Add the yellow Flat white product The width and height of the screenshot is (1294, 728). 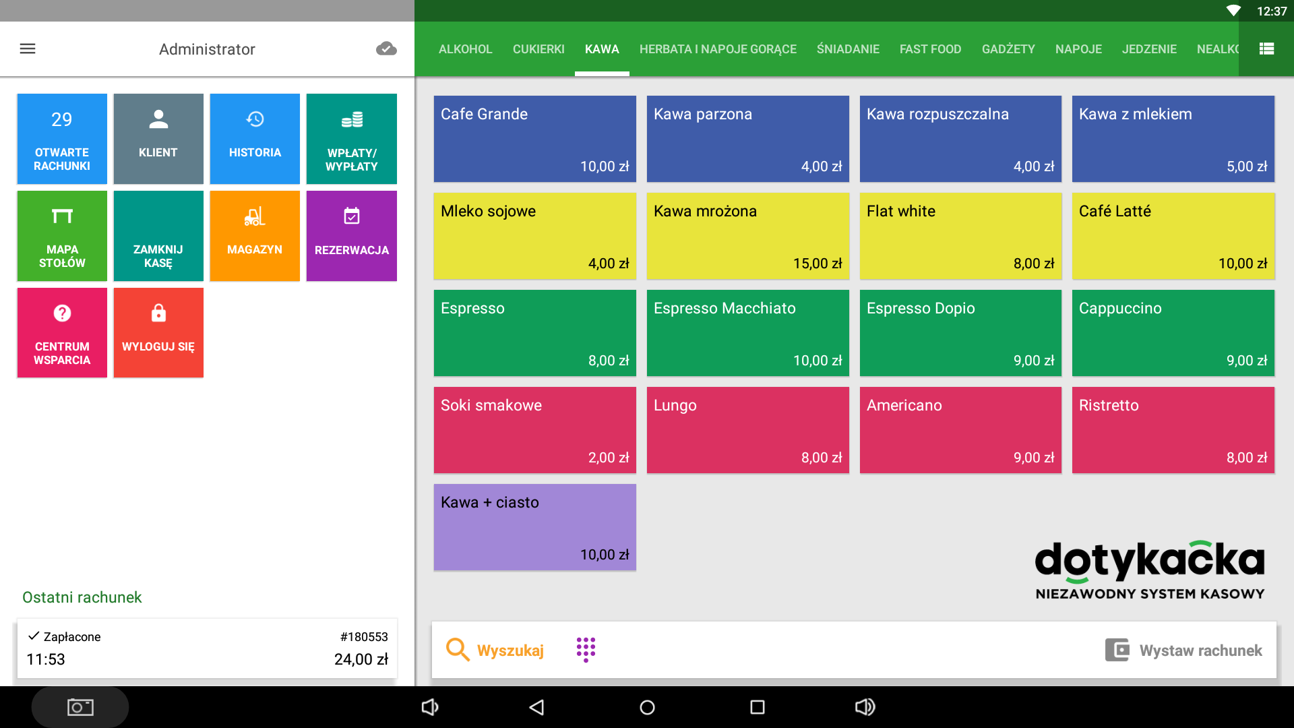(x=960, y=236)
